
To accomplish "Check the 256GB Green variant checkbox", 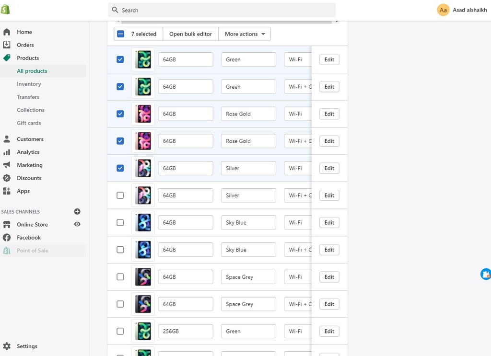I will coord(120,331).
